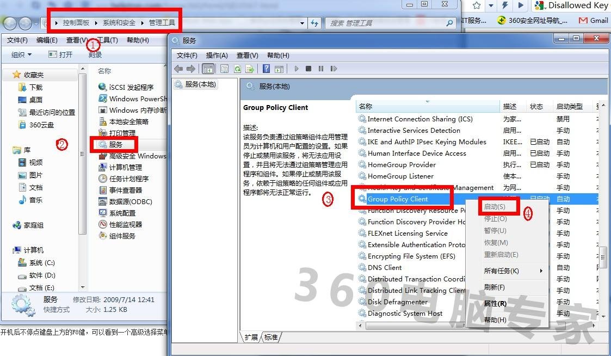Click the Restart Service toolbar icon
Image resolution: width=611 pixels, height=356 pixels.
tap(332, 69)
